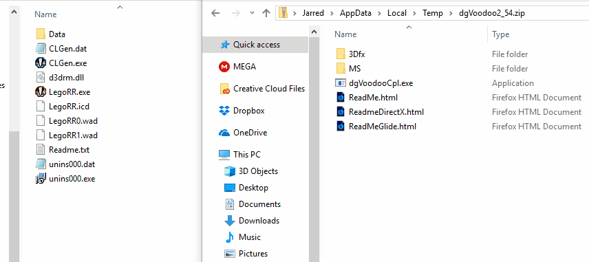
Task: Click the dgVoodooCpl.exe application icon
Action: tap(341, 83)
